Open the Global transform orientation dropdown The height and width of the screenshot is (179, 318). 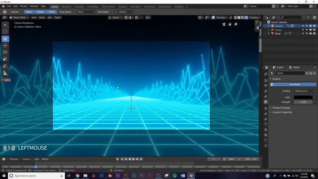click(115, 18)
